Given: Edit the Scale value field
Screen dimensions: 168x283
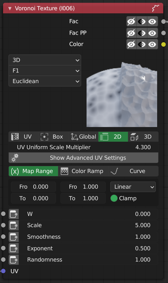Looking at the screenshot, I should pyautogui.click(x=88, y=225).
